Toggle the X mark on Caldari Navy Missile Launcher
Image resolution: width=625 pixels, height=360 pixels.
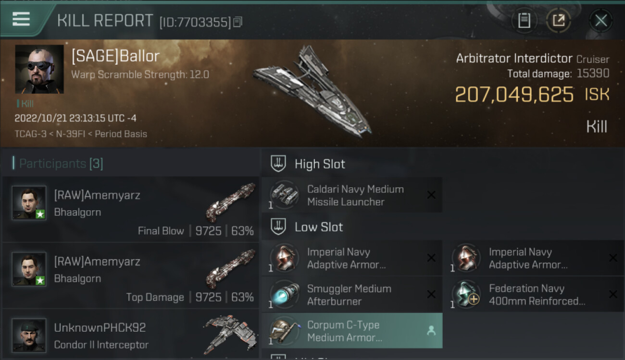tap(431, 195)
